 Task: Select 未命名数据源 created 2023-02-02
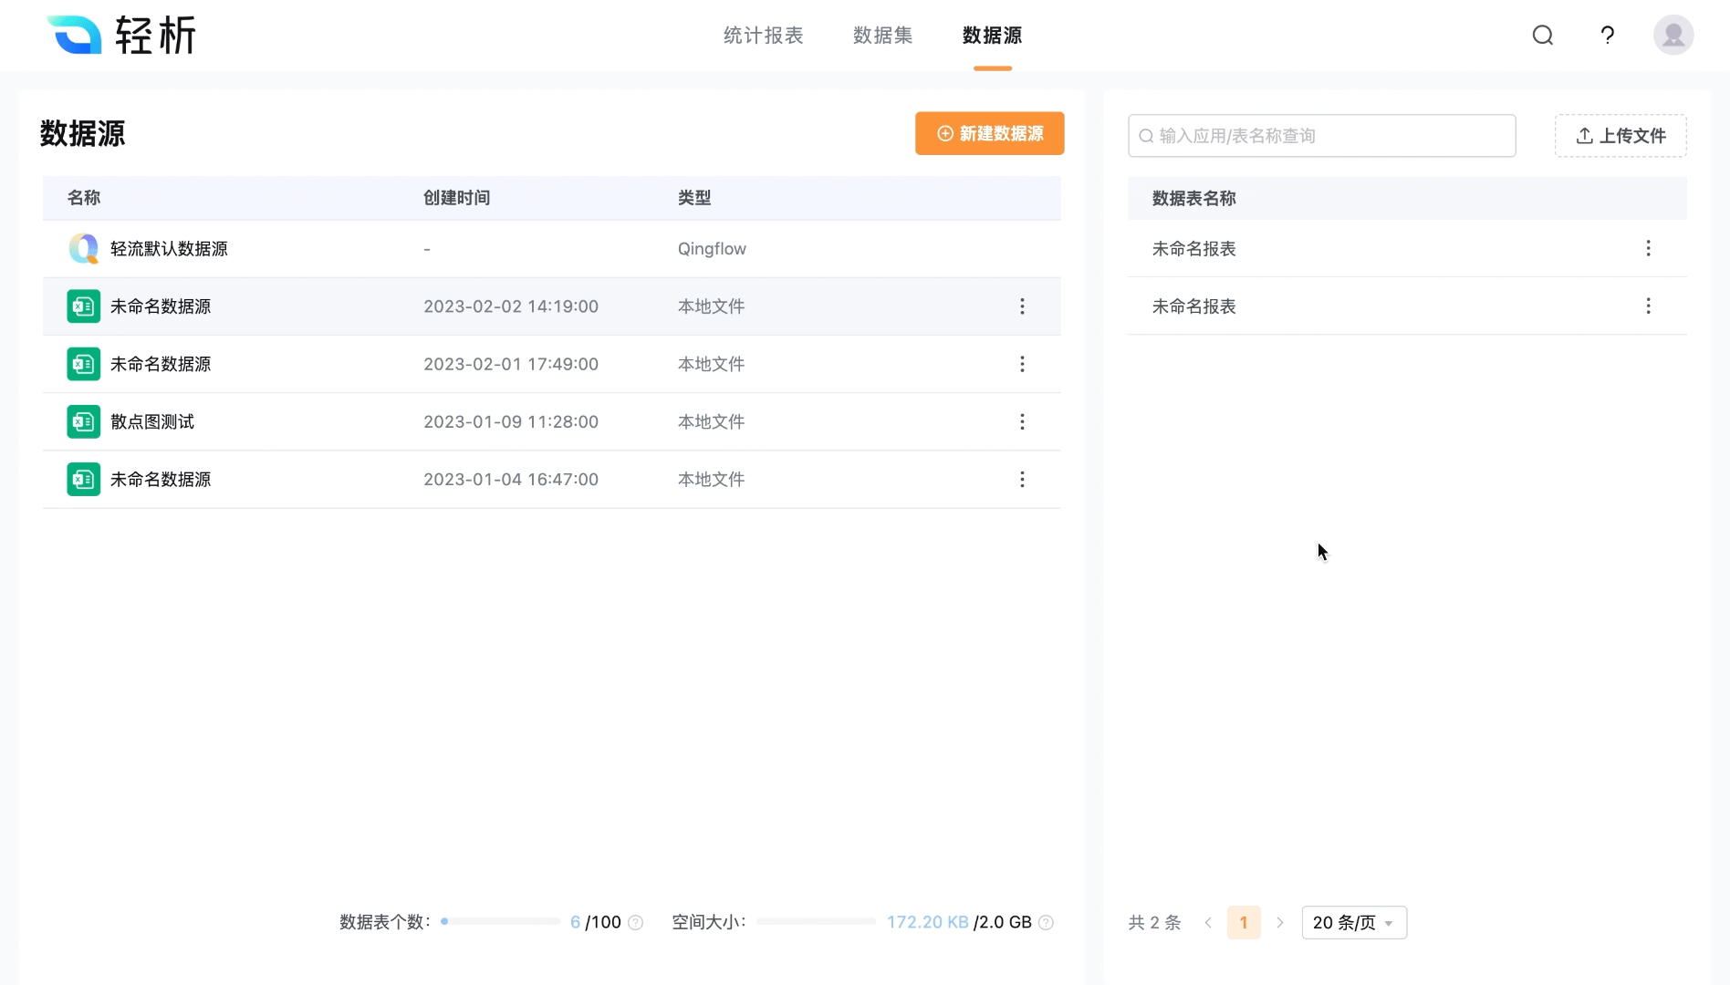[551, 306]
